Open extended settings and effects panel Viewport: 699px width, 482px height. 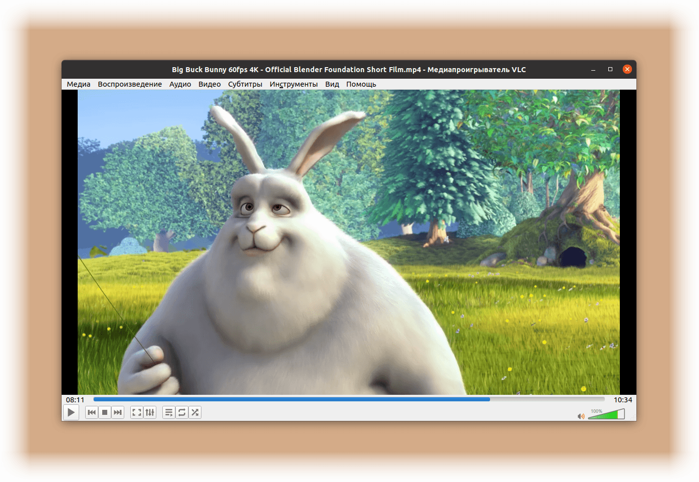pos(150,412)
